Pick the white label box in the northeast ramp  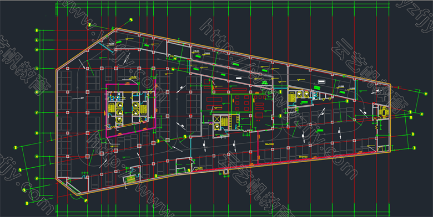click(321, 81)
